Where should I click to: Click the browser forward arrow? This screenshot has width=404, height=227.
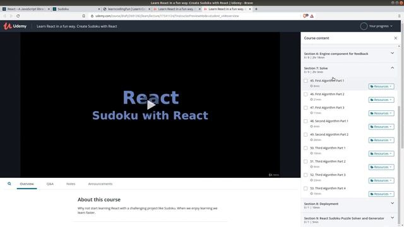tap(11, 16)
